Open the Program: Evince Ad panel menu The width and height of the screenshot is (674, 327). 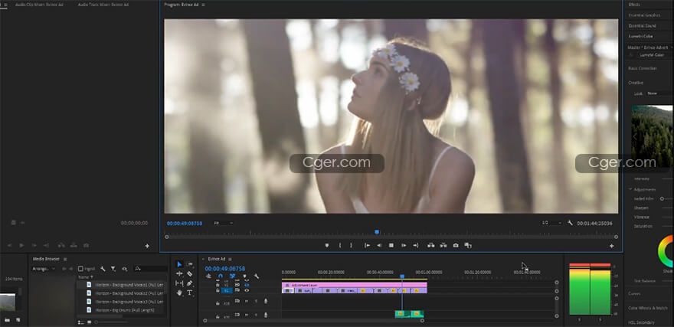[x=203, y=5]
